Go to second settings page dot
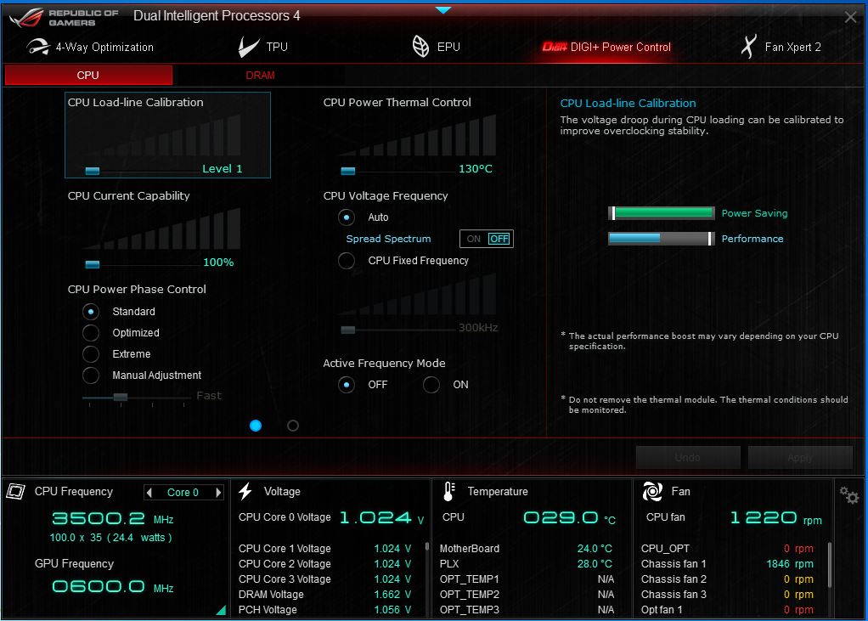Screen dimensions: 868x621 click(293, 426)
